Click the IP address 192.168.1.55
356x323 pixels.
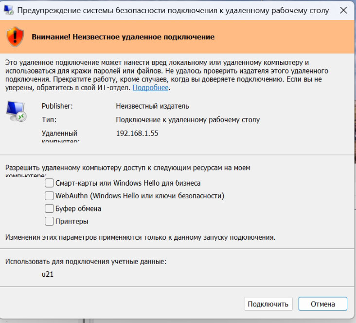(137, 133)
